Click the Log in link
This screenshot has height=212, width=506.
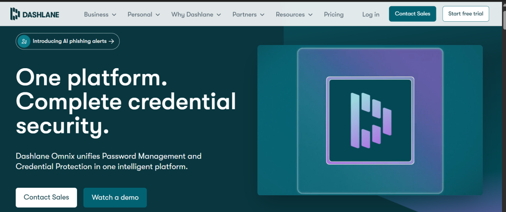tap(371, 14)
